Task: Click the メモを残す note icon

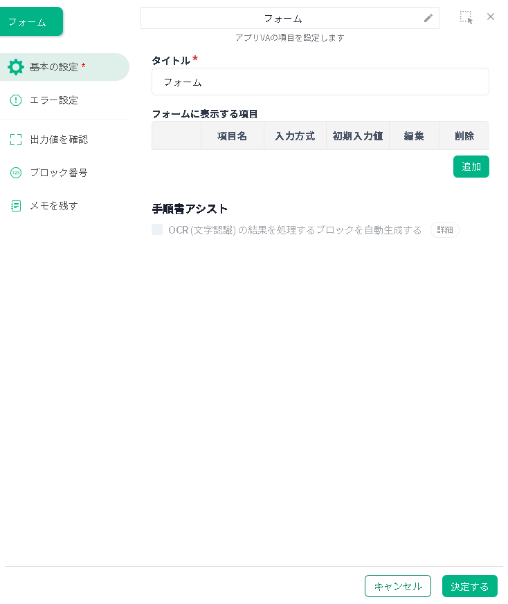Action: point(16,206)
